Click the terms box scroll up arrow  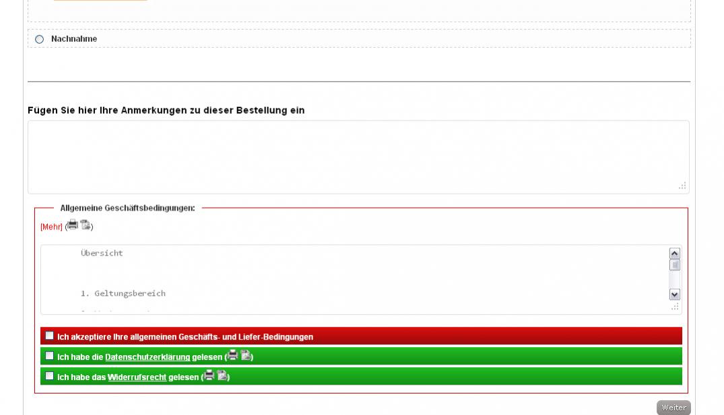[x=674, y=254]
